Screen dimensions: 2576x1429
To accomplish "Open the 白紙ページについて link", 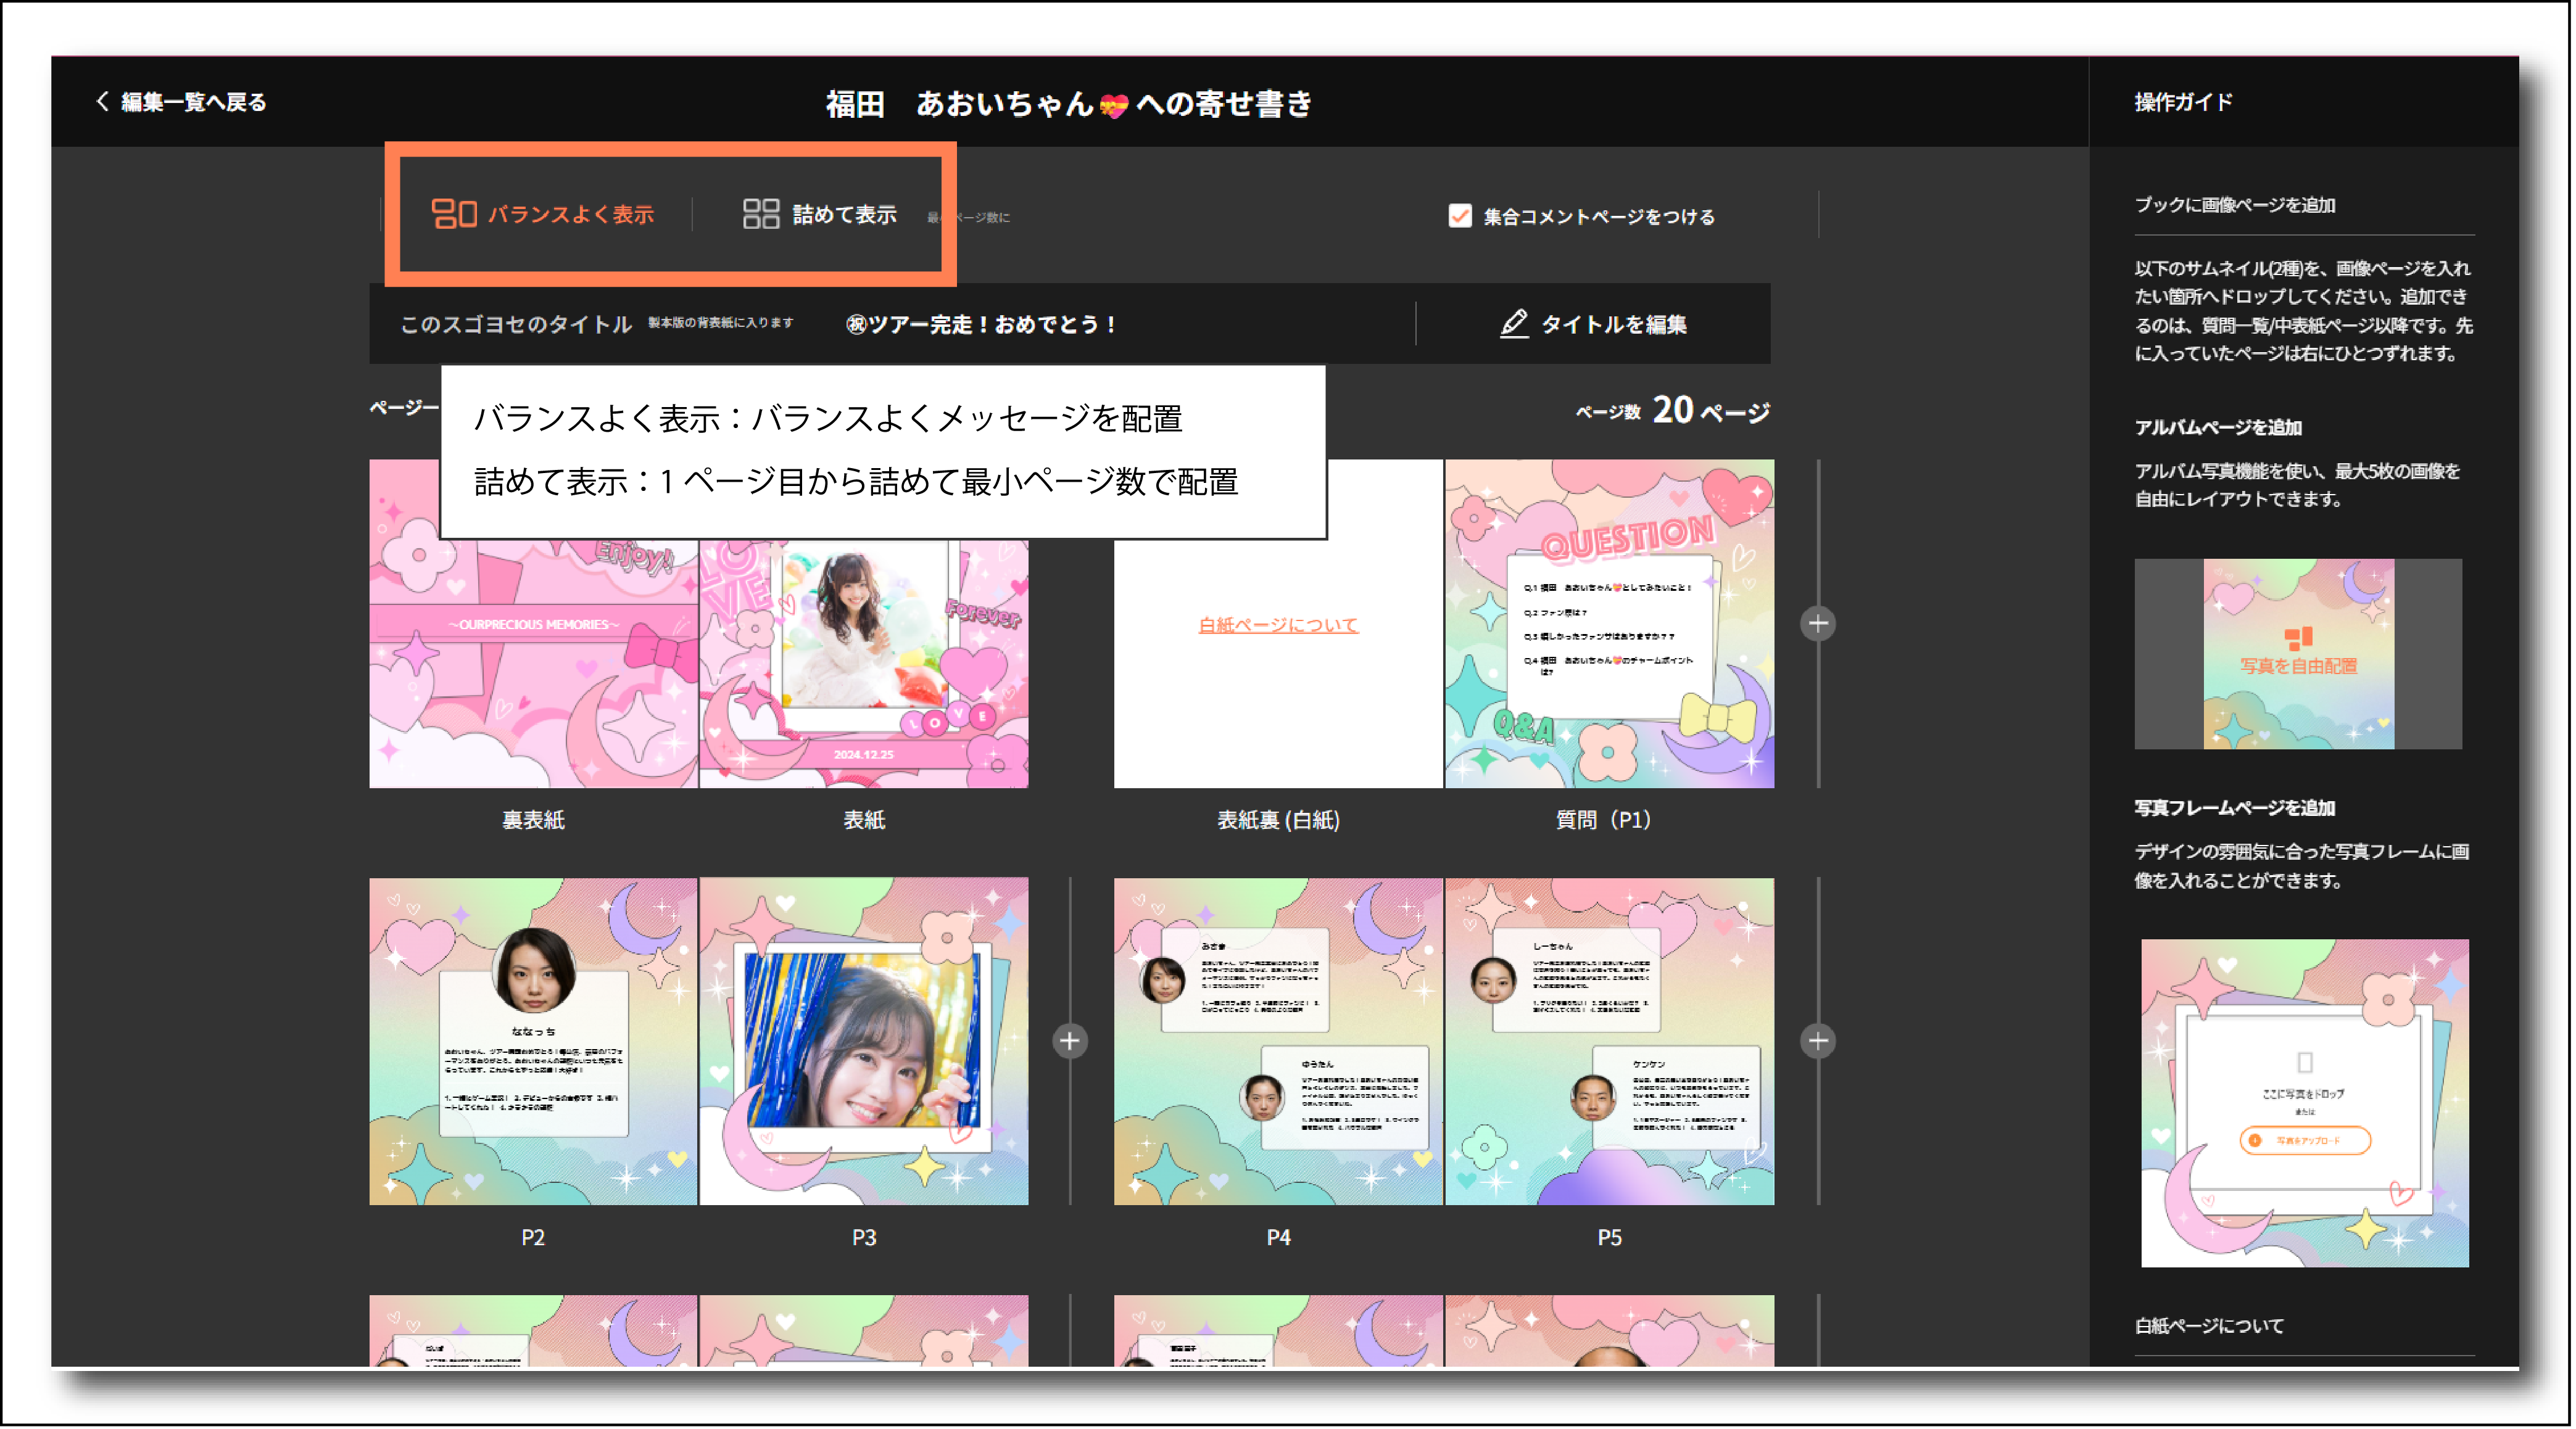I will click(1278, 624).
